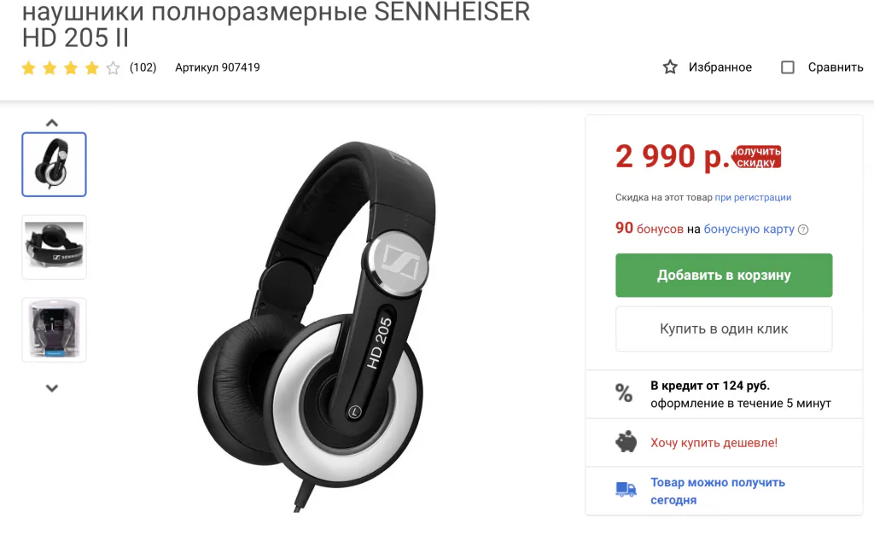Select the first headphone thumbnail
This screenshot has height=541, width=874.
tap(54, 165)
